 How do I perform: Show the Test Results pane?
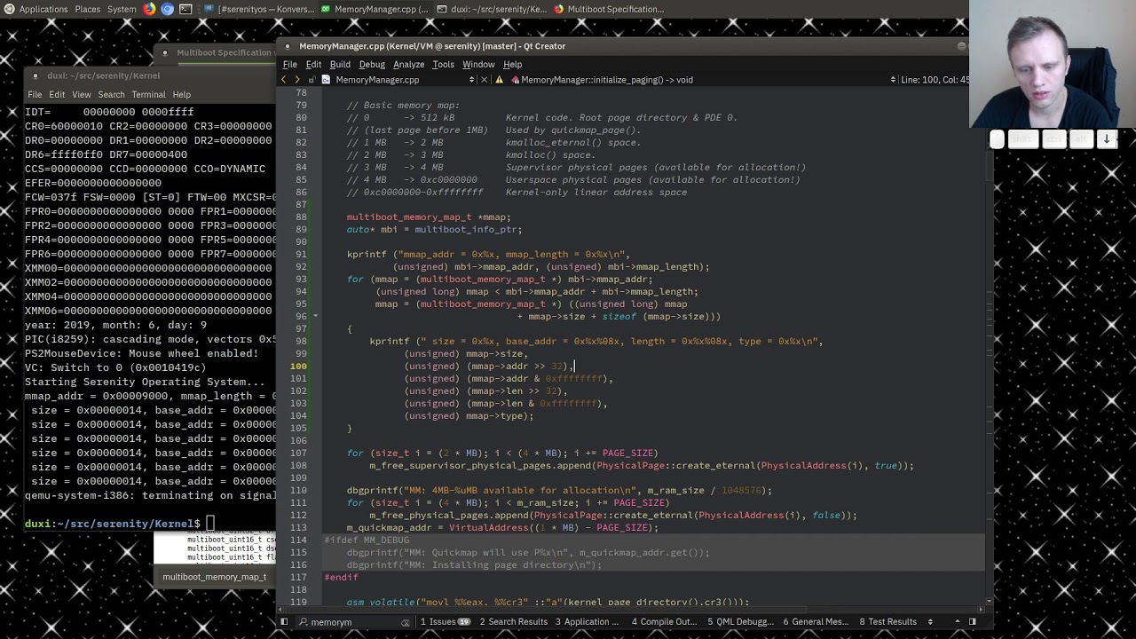click(x=888, y=622)
